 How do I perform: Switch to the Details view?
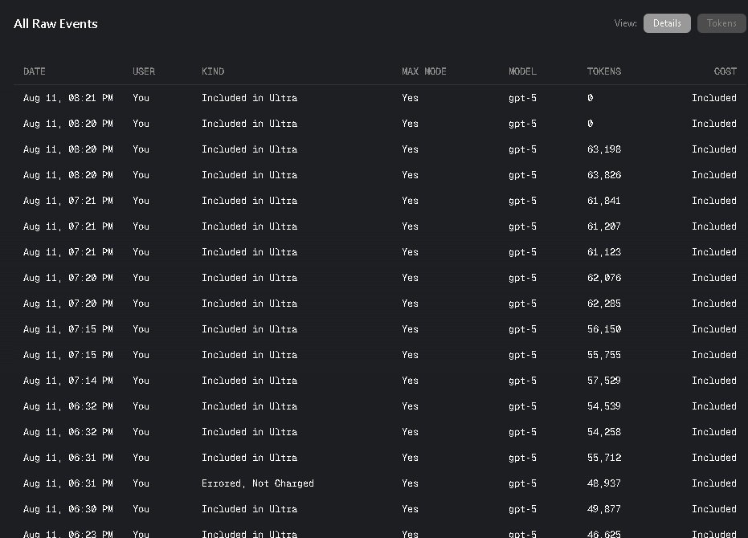point(666,23)
